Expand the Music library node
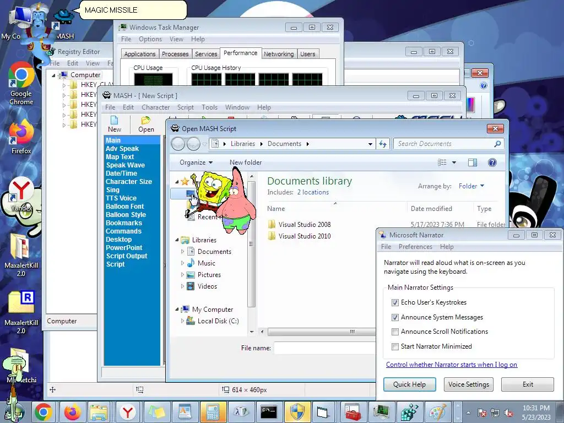The height and width of the screenshot is (423, 564). click(x=182, y=263)
